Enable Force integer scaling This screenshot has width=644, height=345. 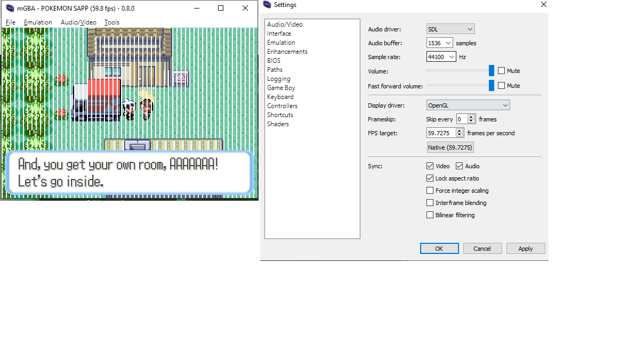430,190
